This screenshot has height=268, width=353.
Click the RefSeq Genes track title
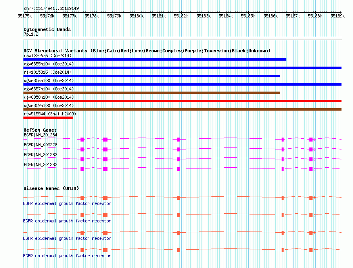point(40,130)
